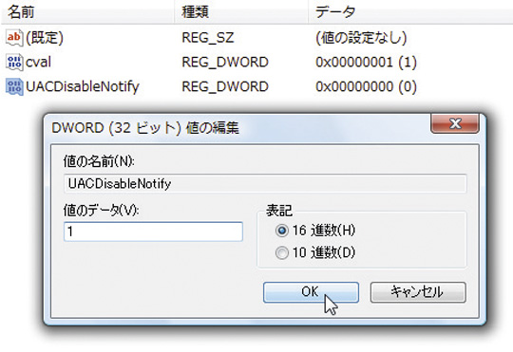Select the (既定) value entry

pyautogui.click(x=45, y=38)
